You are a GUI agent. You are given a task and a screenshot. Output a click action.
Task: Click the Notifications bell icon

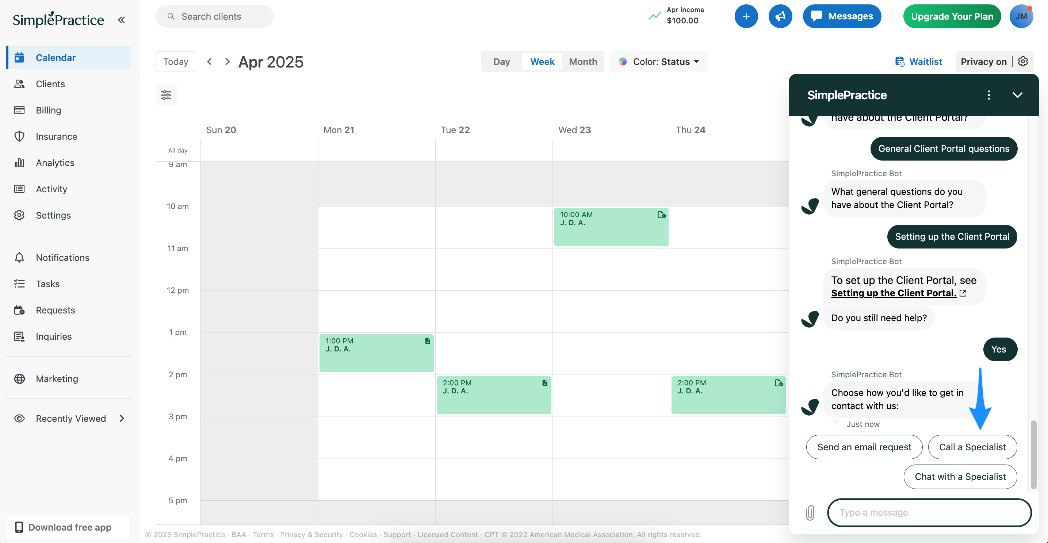click(x=19, y=257)
